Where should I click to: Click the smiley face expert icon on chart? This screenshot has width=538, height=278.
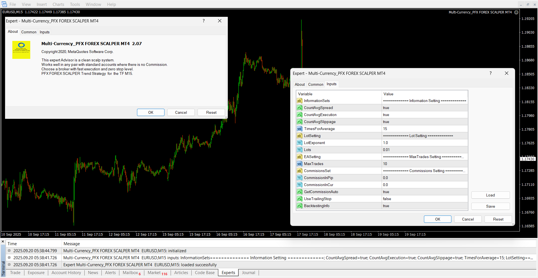tap(516, 12)
